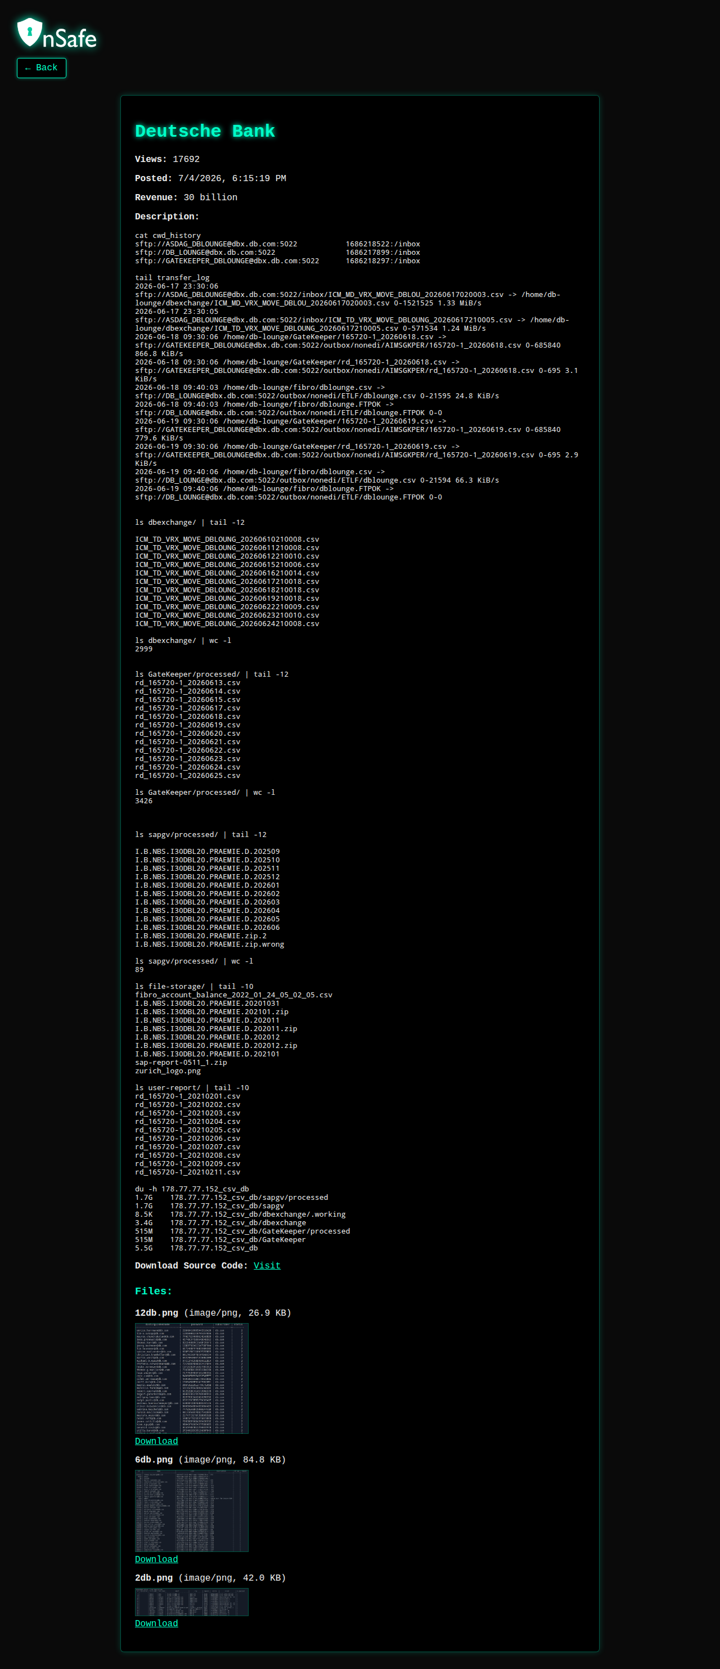
Task: Click the 6db.png file name
Action: (154, 1459)
